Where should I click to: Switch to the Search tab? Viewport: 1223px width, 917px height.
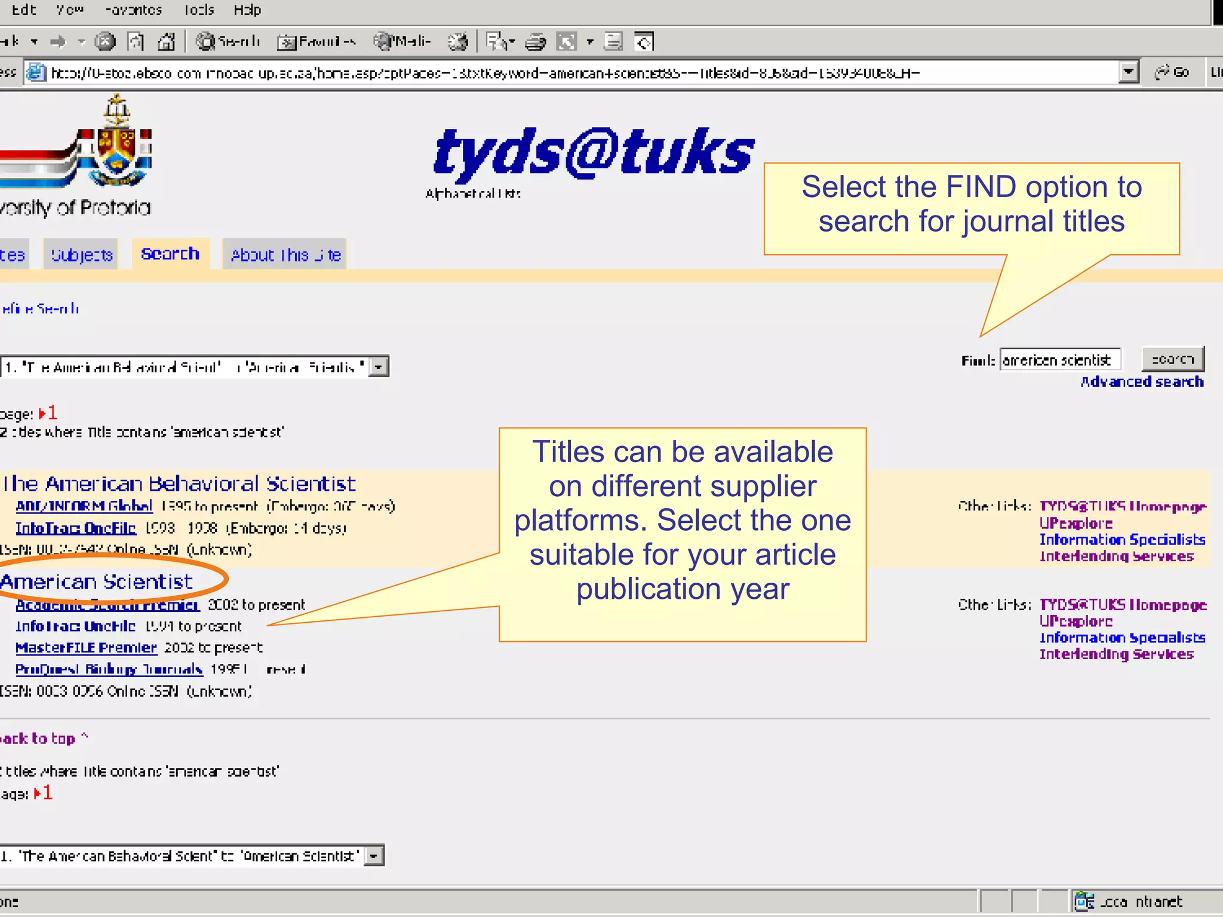(170, 254)
